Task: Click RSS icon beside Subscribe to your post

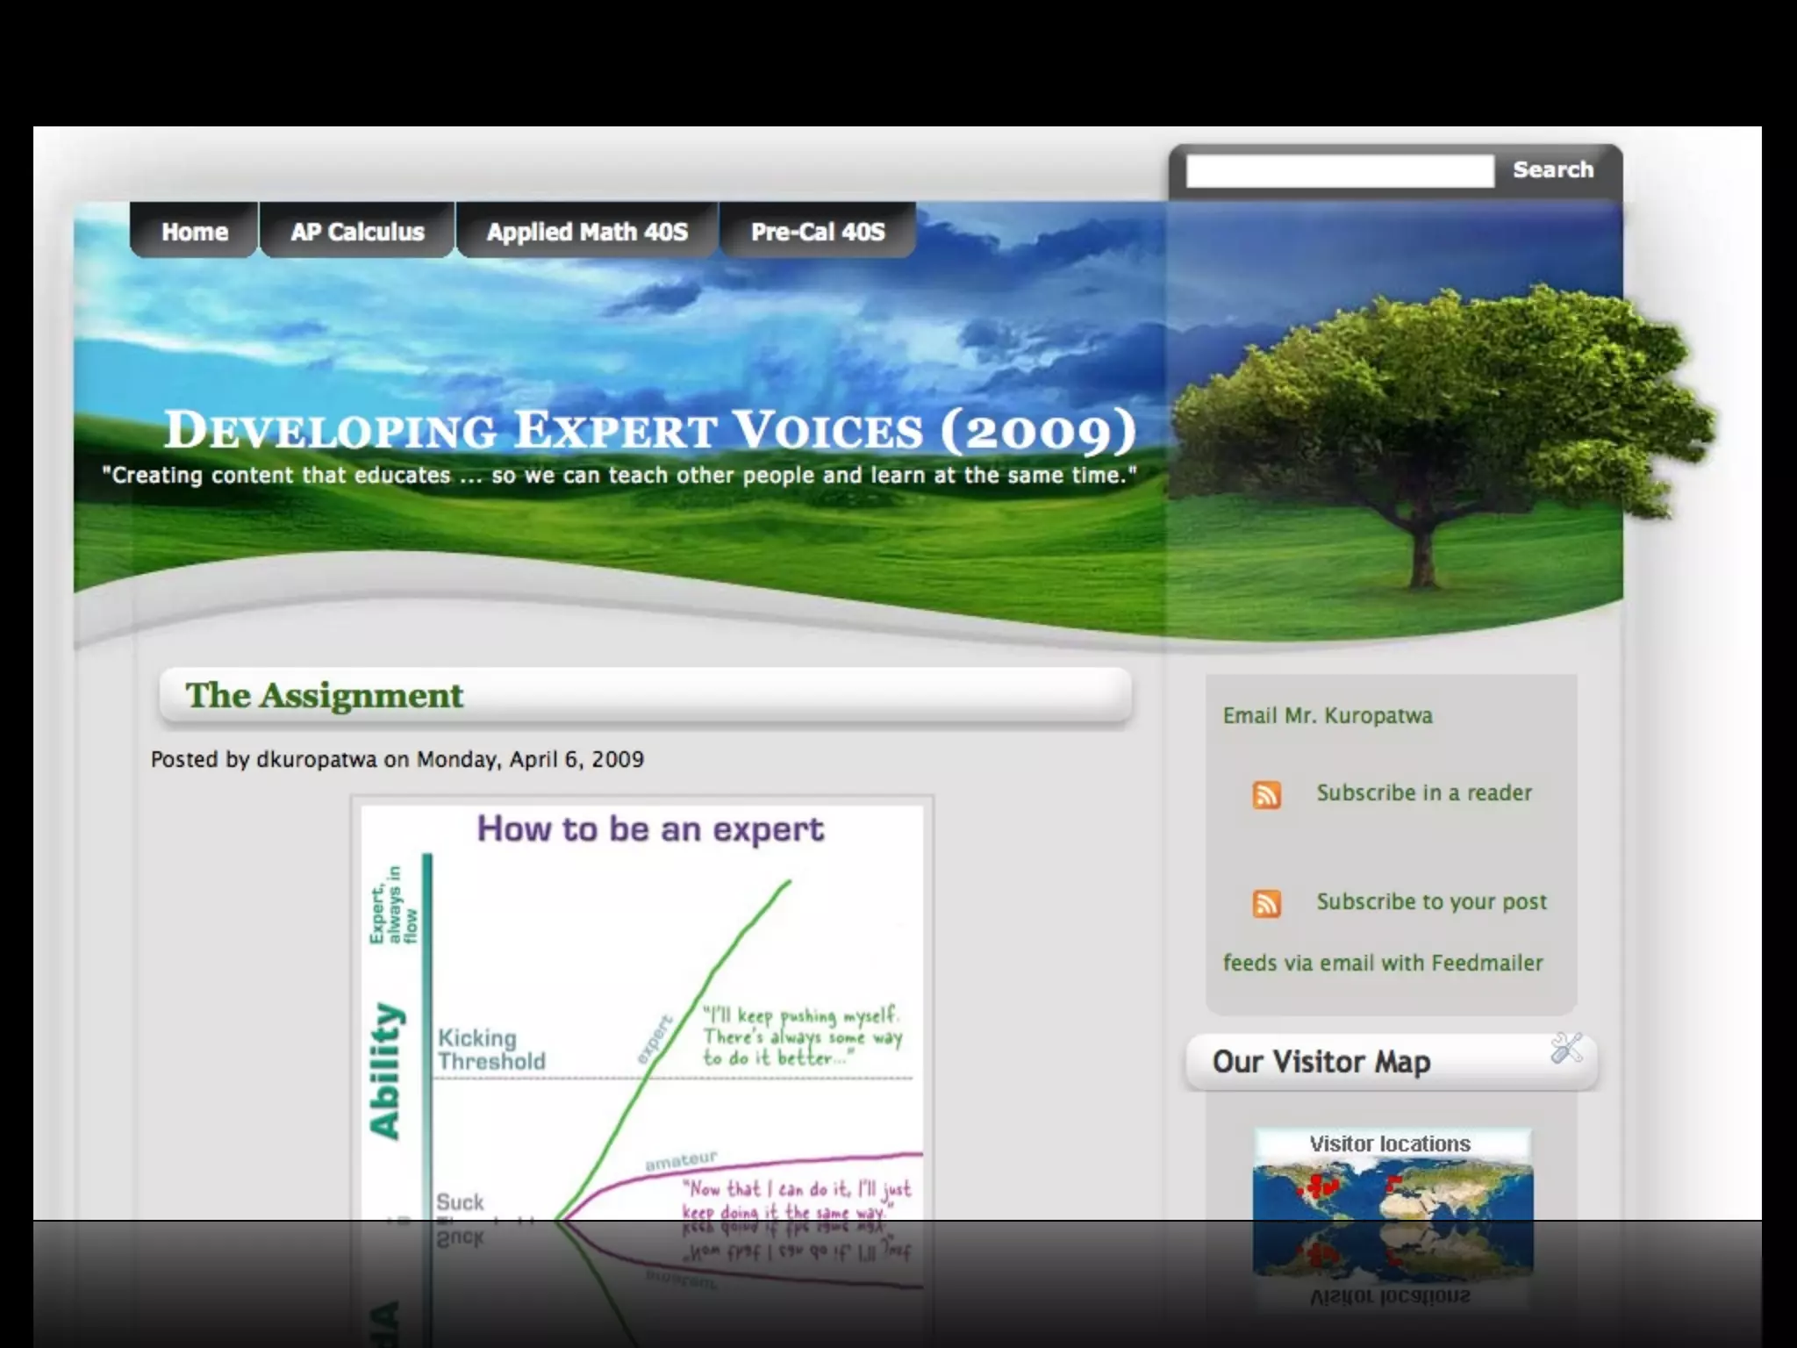Action: pyautogui.click(x=1266, y=903)
